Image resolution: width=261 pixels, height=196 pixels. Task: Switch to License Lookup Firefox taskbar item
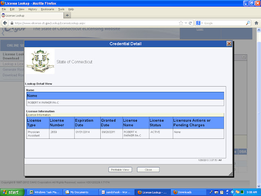pyautogui.click(x=153, y=192)
